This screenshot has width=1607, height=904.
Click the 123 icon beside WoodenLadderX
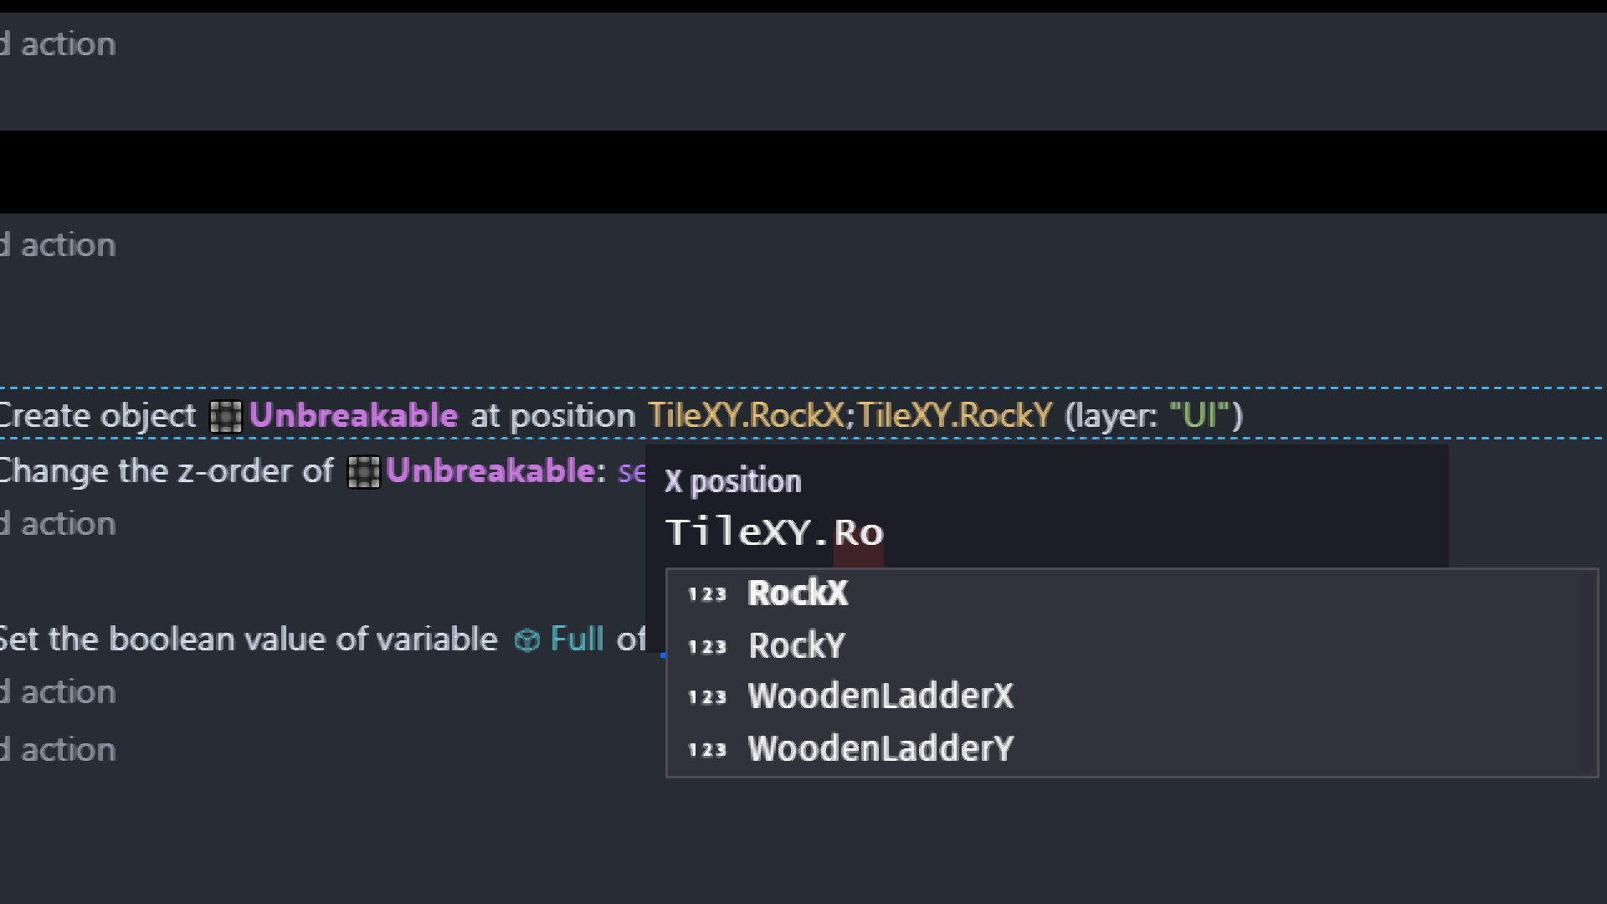coord(707,697)
